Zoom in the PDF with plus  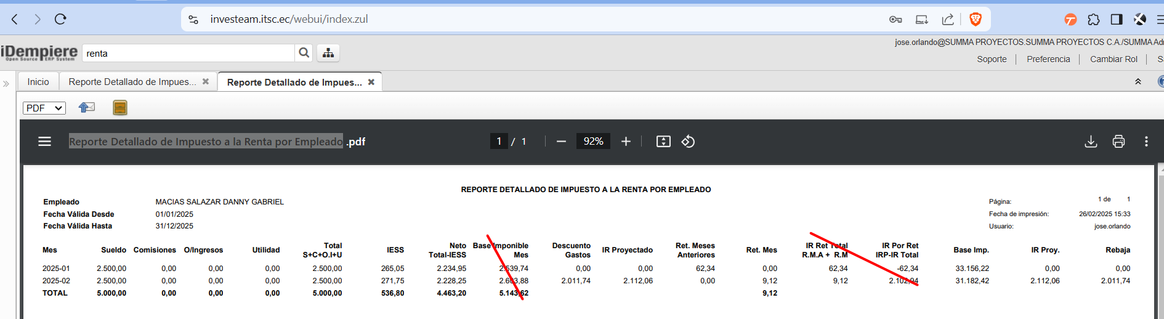(x=626, y=142)
